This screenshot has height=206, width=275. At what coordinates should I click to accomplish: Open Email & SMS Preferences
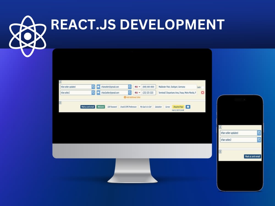coord(128,107)
